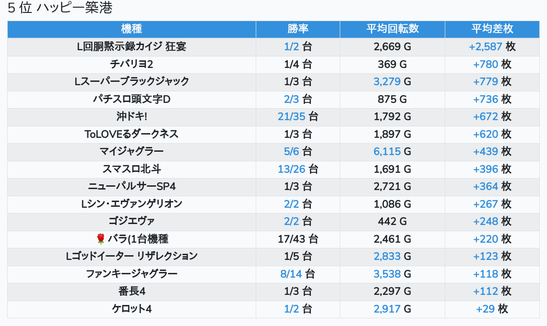The width and height of the screenshot is (547, 326).
Task: Click the 3,538 G average spins value
Action: 392,274
